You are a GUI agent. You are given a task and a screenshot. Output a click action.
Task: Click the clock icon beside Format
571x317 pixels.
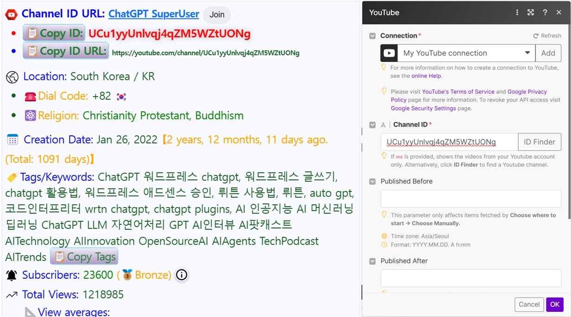coord(384,244)
